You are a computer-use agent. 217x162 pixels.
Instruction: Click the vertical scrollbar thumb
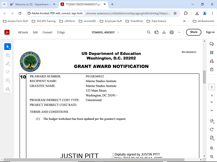(204, 77)
